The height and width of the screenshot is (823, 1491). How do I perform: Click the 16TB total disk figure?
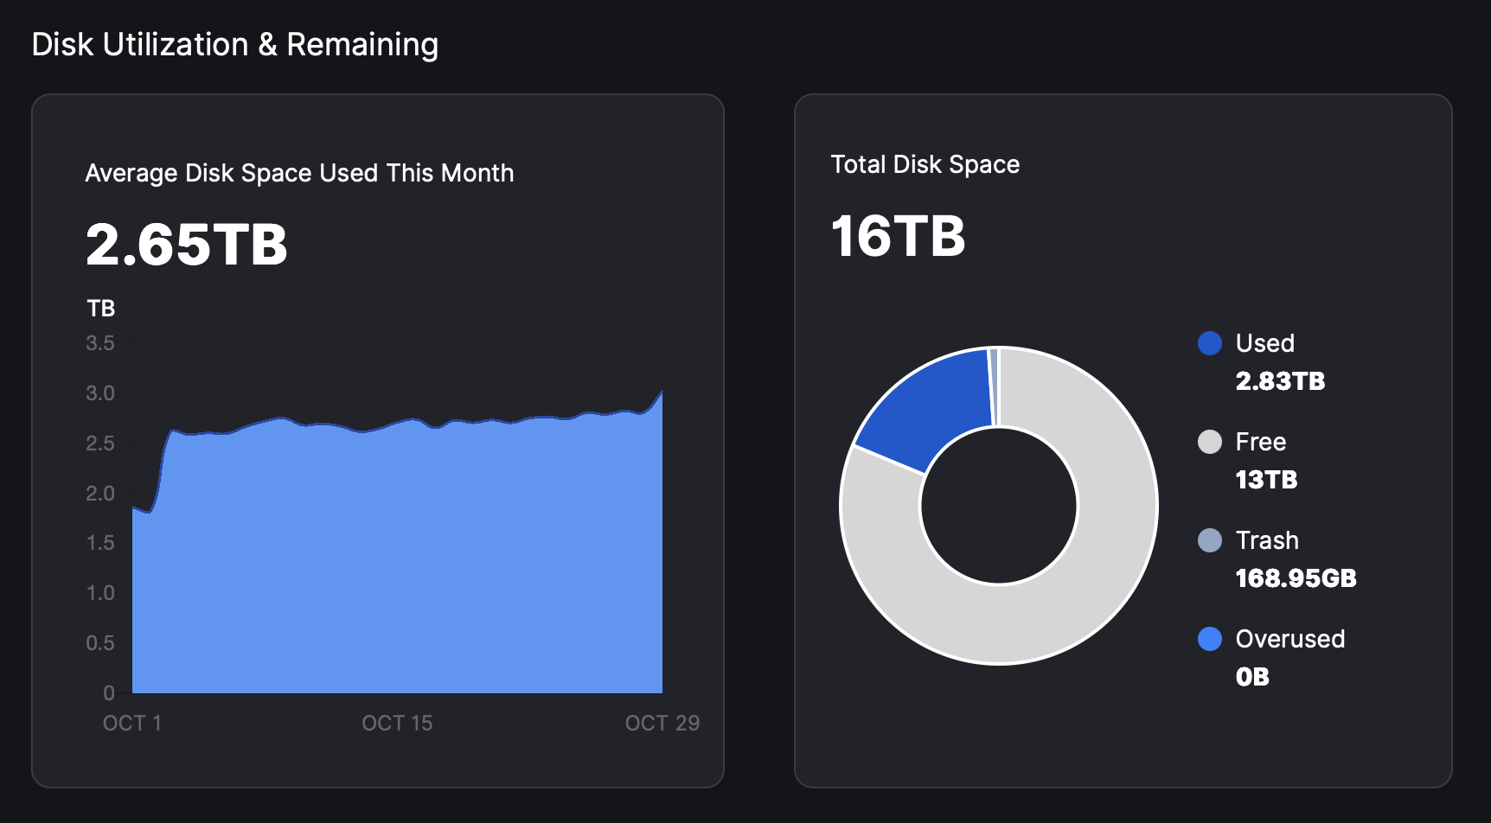click(898, 236)
